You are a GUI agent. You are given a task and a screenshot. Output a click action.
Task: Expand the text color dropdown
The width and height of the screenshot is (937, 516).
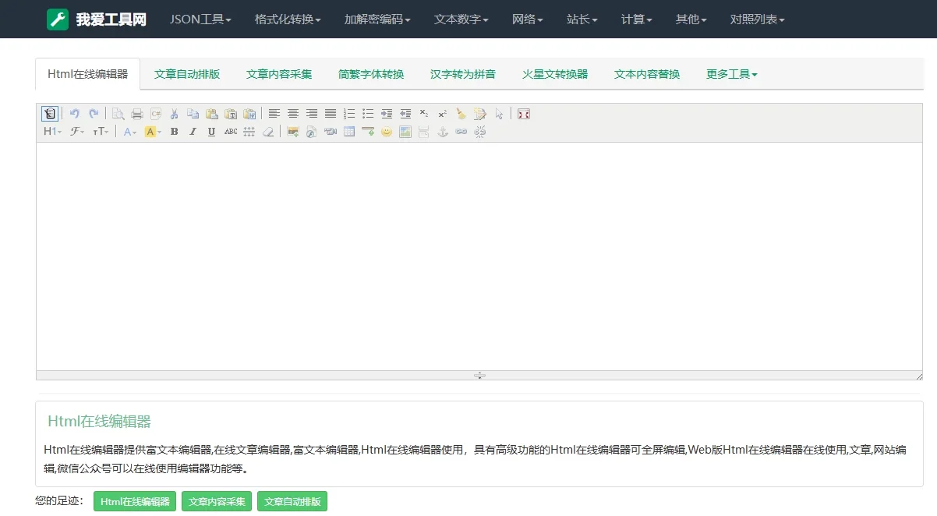(x=130, y=132)
